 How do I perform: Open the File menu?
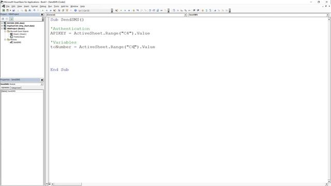point(8,6)
